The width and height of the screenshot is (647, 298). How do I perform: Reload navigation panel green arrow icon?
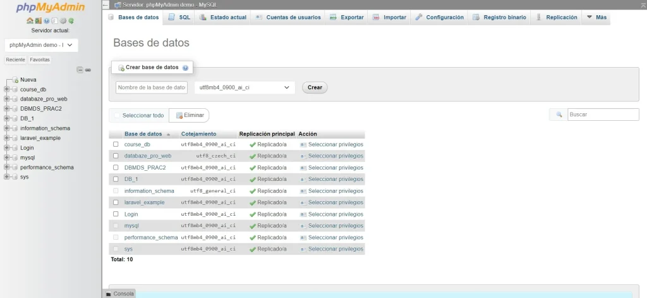click(x=71, y=21)
